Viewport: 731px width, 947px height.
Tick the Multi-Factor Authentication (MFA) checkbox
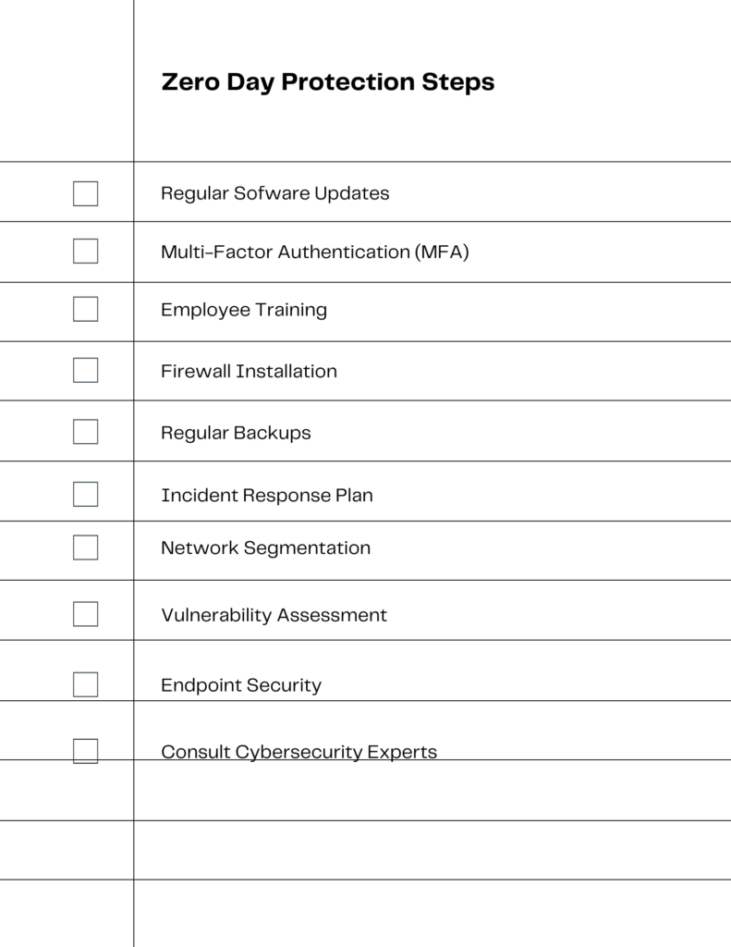point(85,252)
